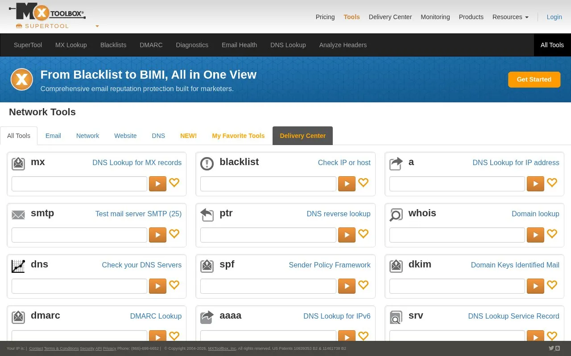Click the srv search icon

pyautogui.click(x=396, y=317)
